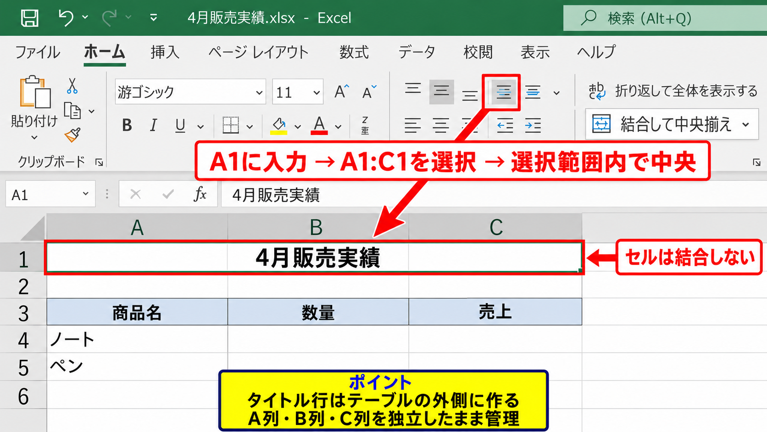This screenshot has height=432, width=767.
Task: Click the Save icon in title bar
Action: [x=30, y=18]
